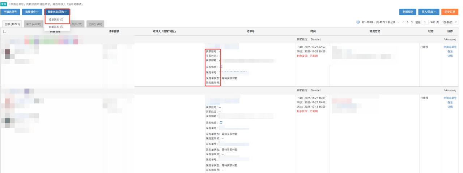Expand the 批量操作 dropdown
The width and height of the screenshot is (463, 173).
(32, 12)
